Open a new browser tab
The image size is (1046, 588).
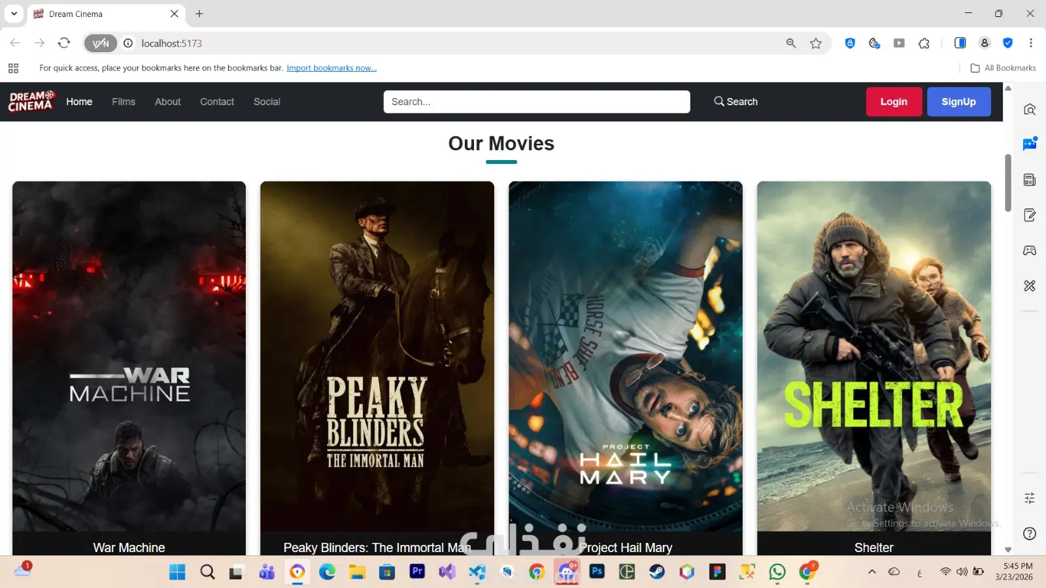pos(199,14)
